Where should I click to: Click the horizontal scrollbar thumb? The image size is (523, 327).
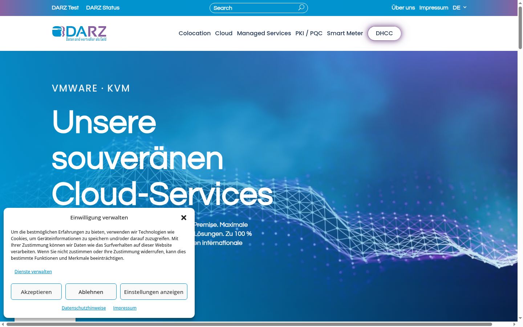[249, 324]
